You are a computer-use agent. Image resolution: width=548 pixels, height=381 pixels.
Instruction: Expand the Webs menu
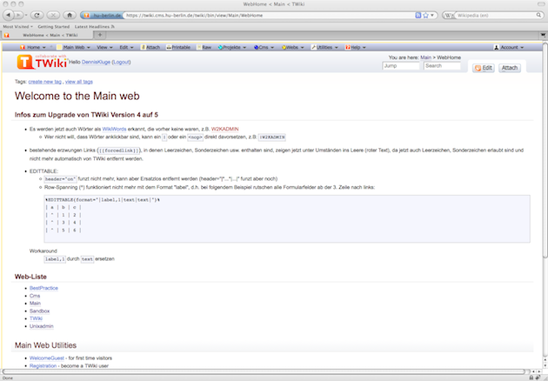(x=293, y=47)
